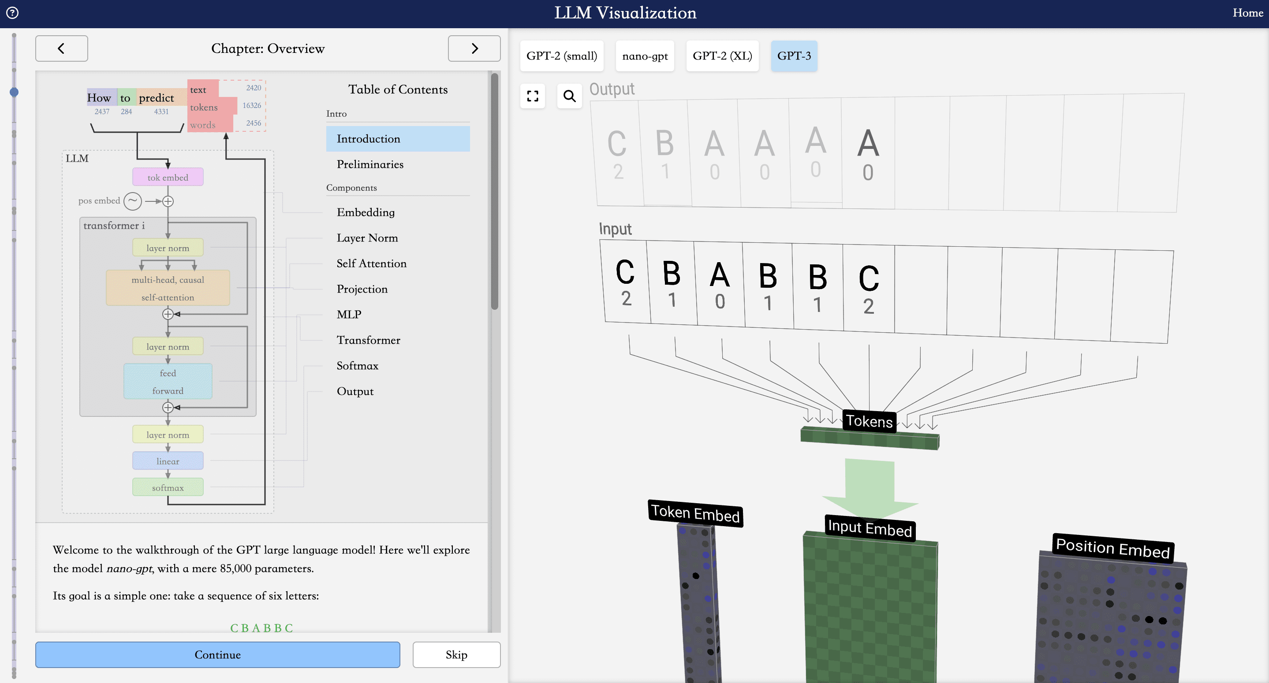1269x683 pixels.
Task: Go to previous chapter arrow
Action: point(62,48)
